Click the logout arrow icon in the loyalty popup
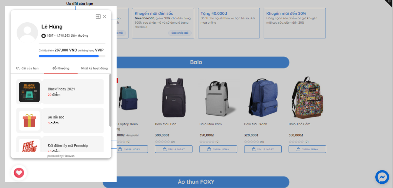This screenshot has width=393, height=188. [x=98, y=16]
